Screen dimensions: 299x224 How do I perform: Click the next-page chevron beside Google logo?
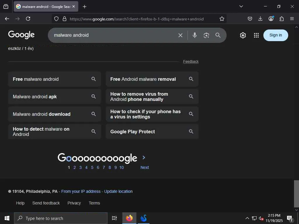point(144,157)
